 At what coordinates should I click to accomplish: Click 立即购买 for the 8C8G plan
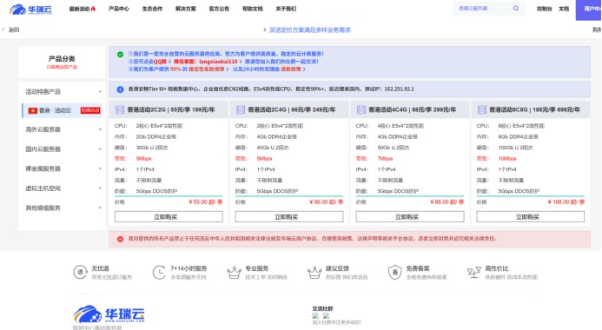click(531, 217)
